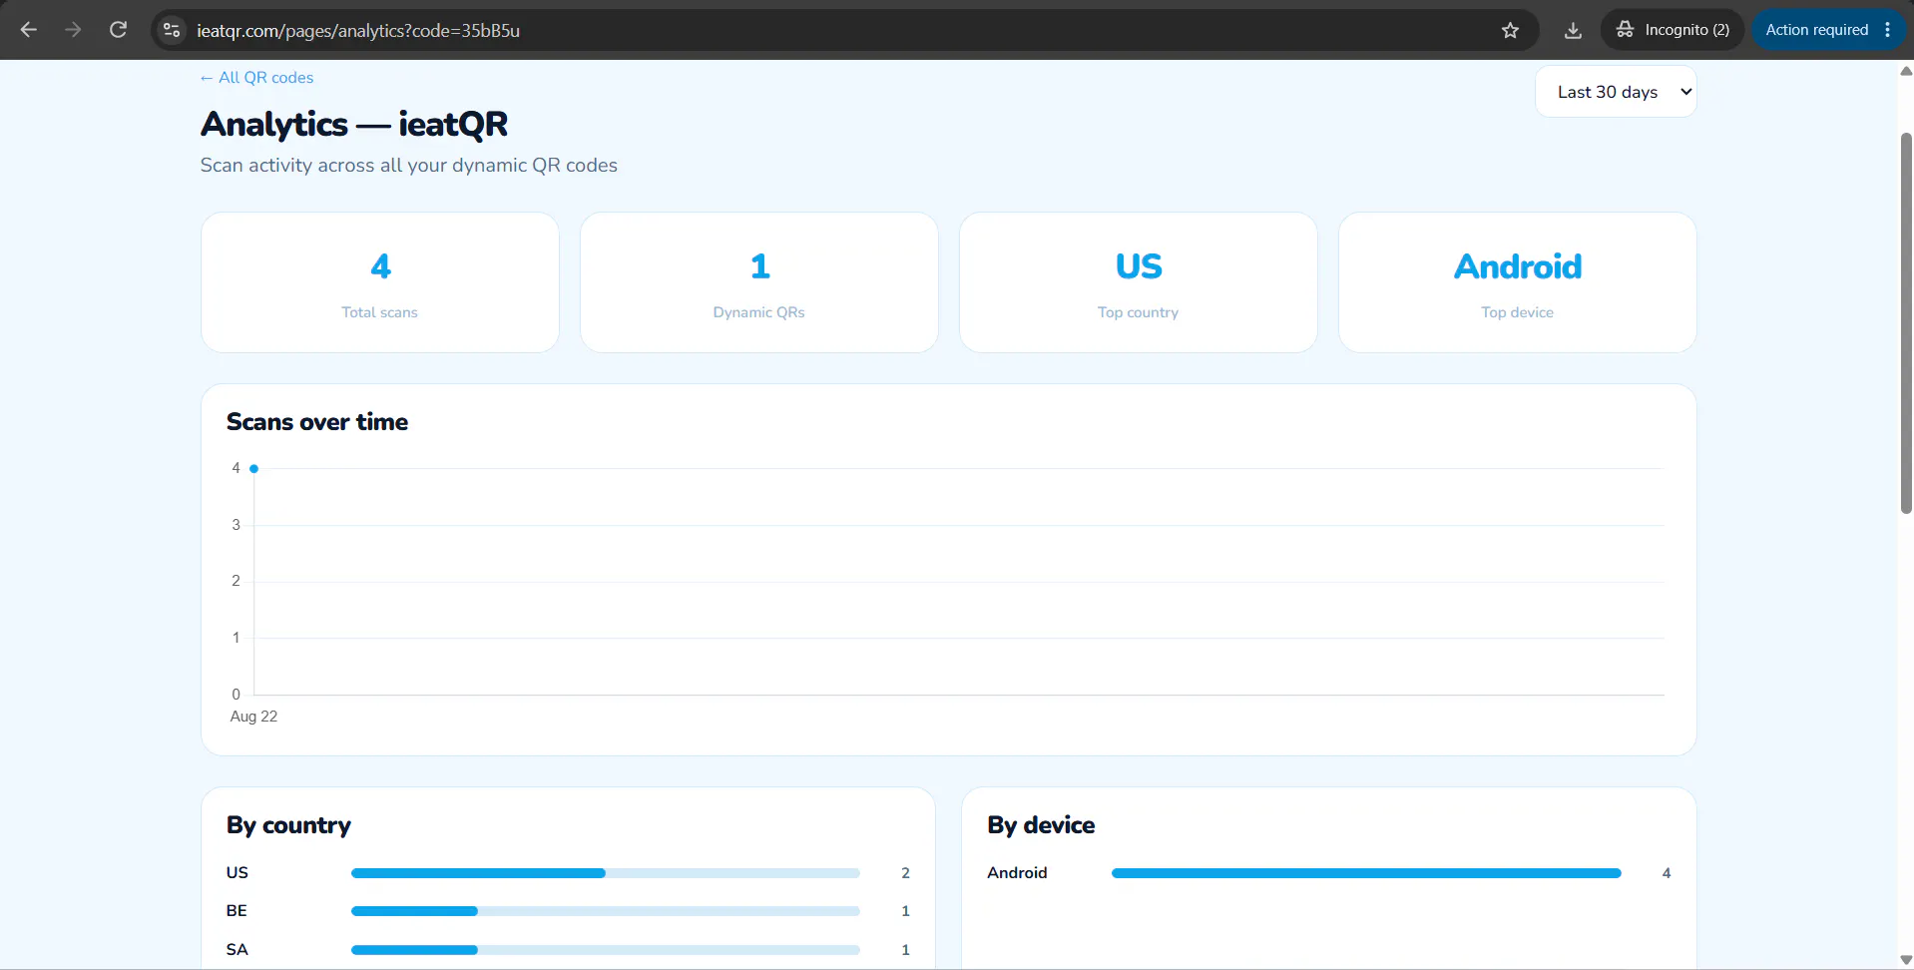Screen dimensions: 1914x970
Task: Click the scrollbar up arrow
Action: pos(1906,71)
